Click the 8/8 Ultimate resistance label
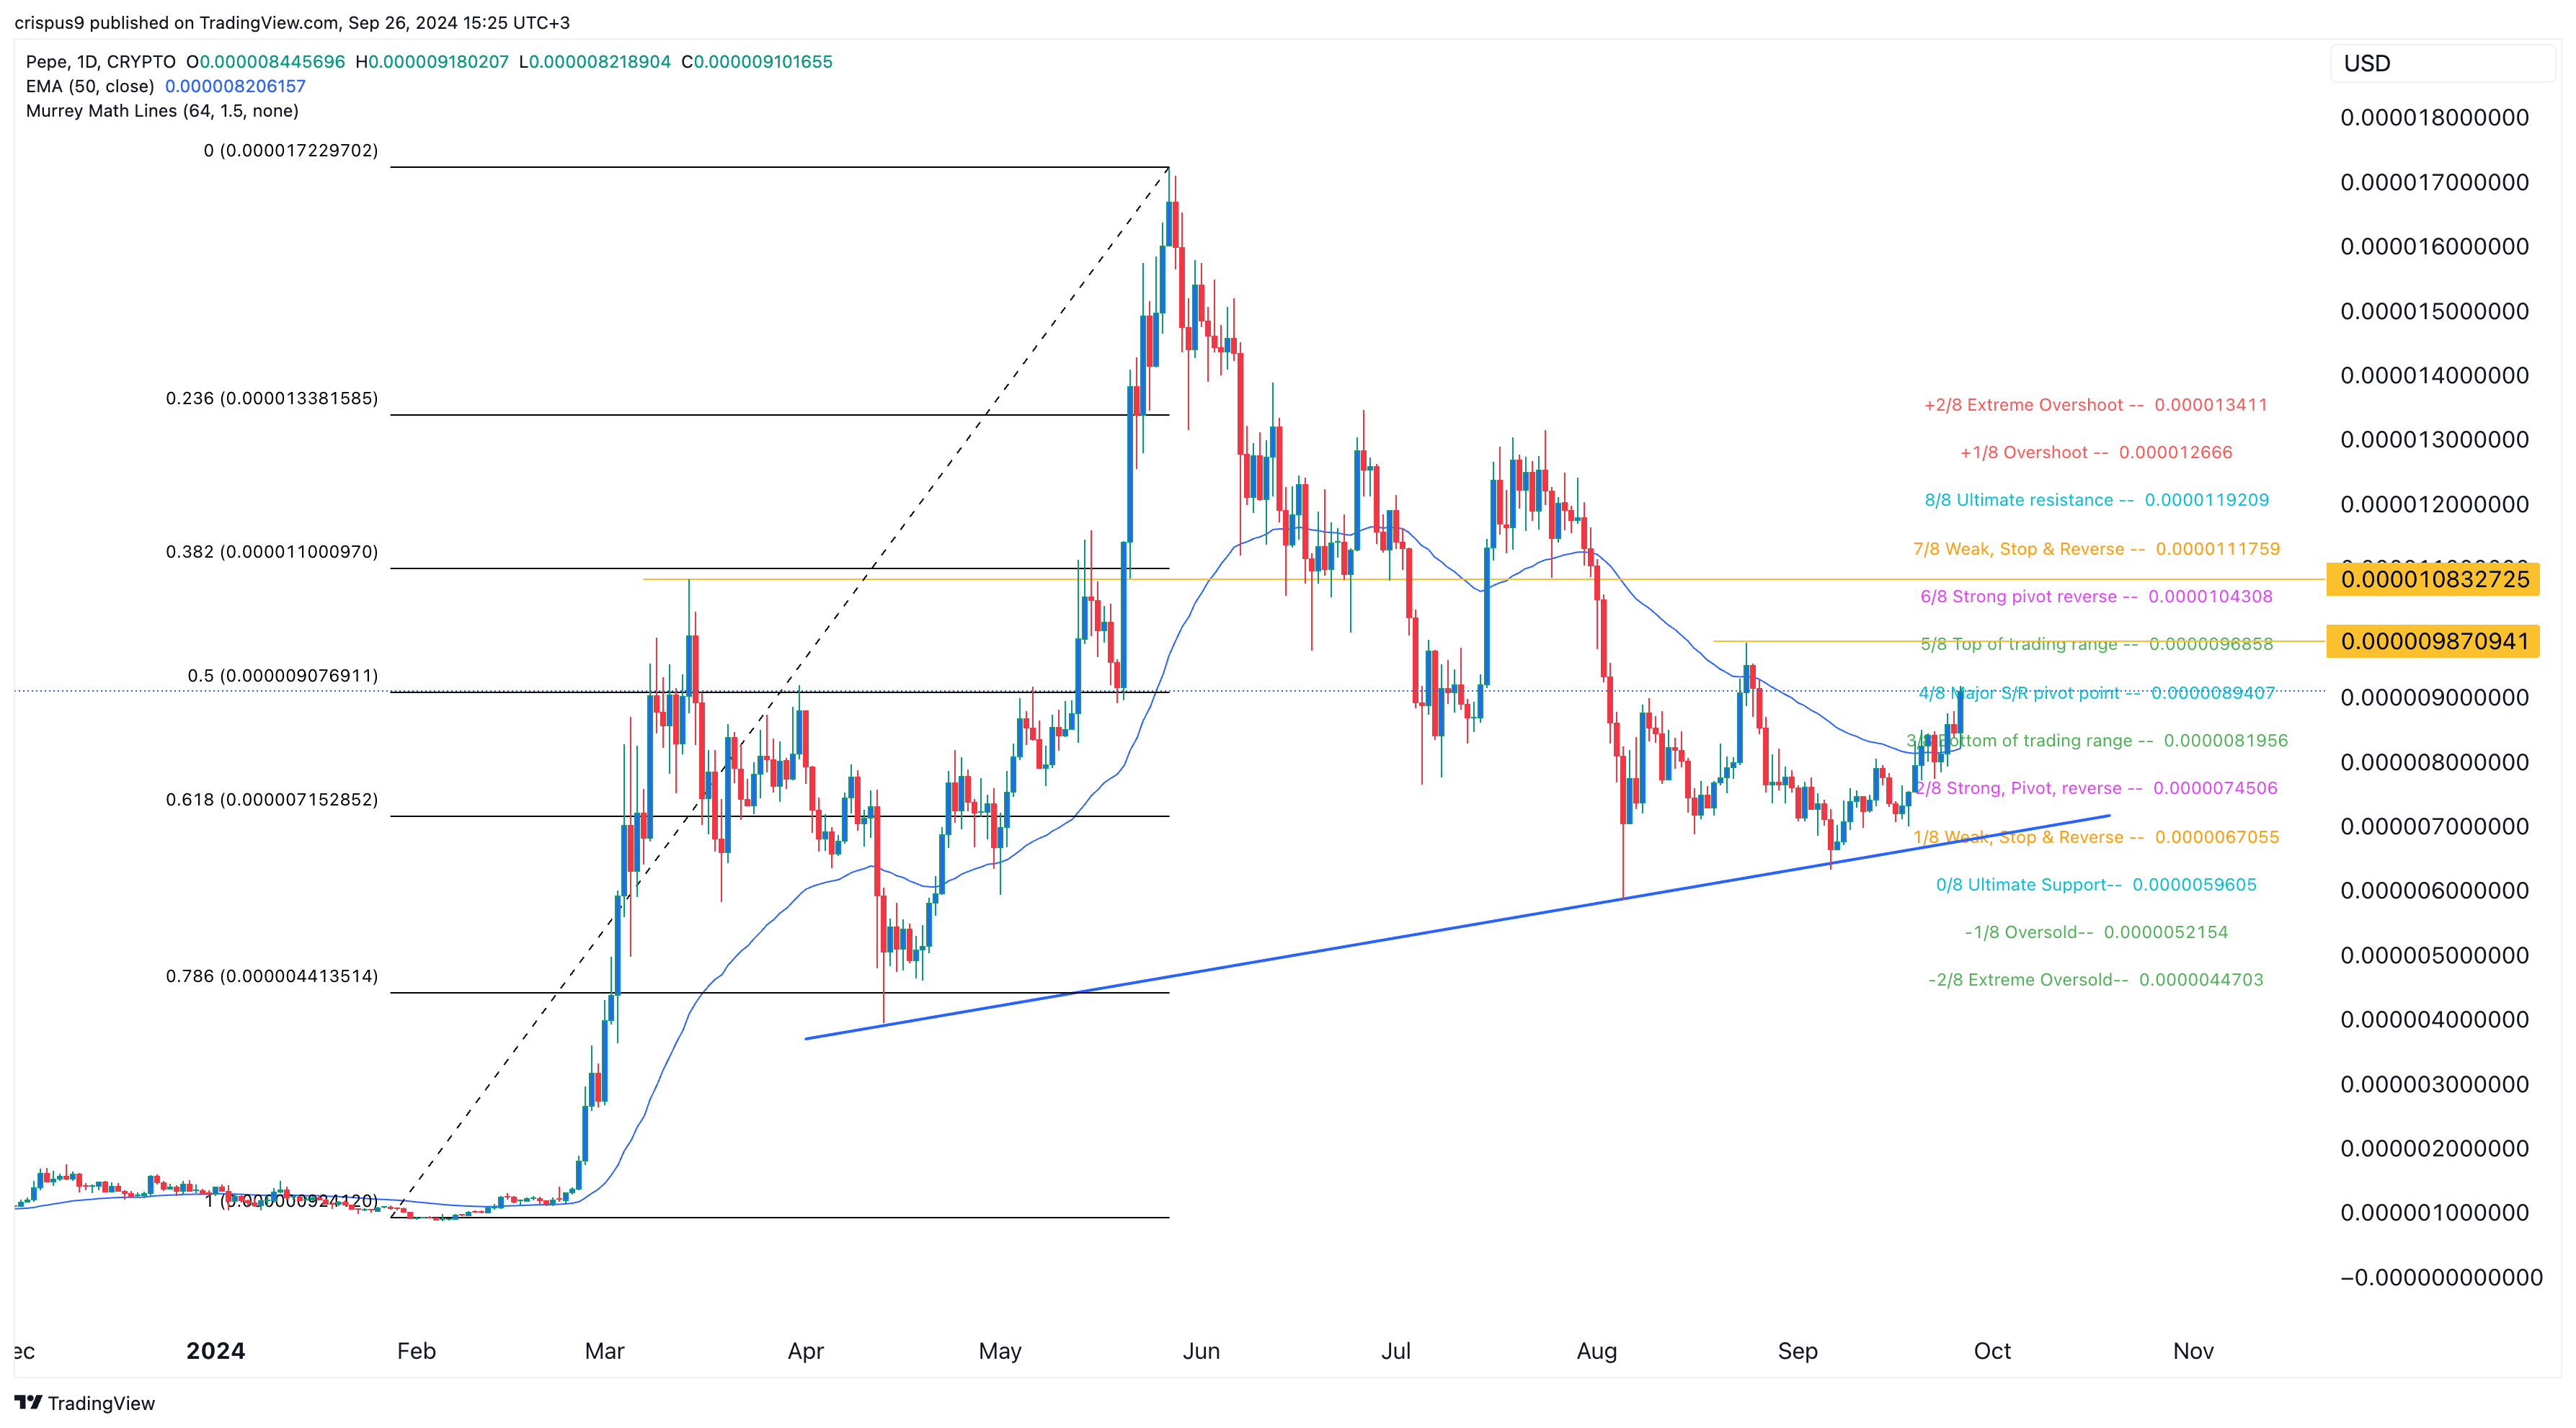Viewport: 2576px width, 1428px height. (2097, 501)
